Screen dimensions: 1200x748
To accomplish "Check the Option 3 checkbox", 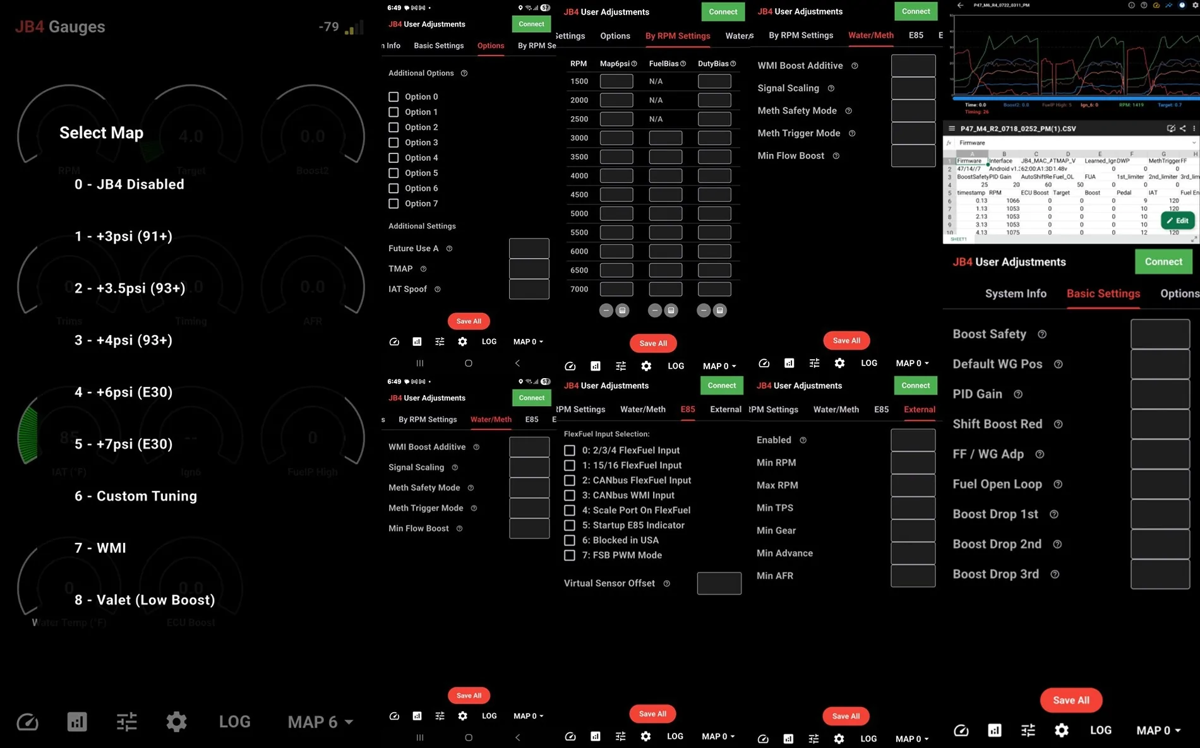I will point(393,143).
